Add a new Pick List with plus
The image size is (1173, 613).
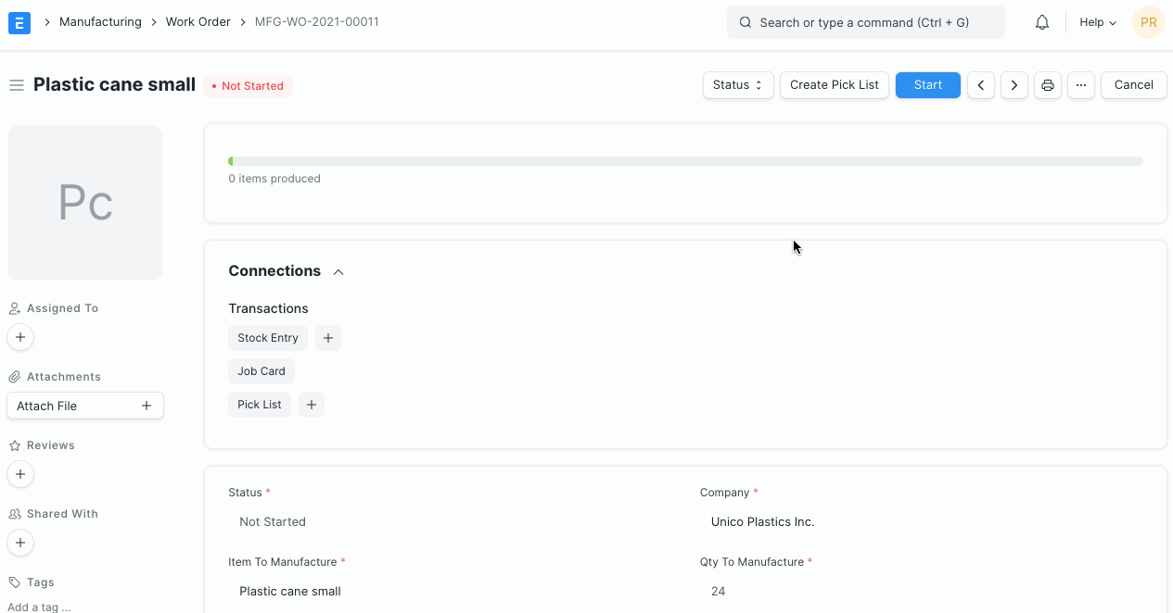click(312, 405)
